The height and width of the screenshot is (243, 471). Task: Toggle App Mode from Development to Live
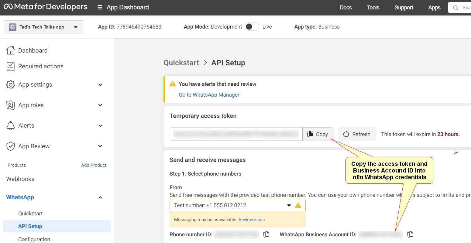(x=252, y=27)
